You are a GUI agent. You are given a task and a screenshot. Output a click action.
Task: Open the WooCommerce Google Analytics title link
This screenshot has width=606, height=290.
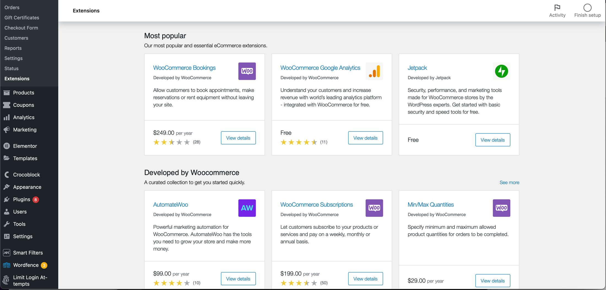(320, 68)
